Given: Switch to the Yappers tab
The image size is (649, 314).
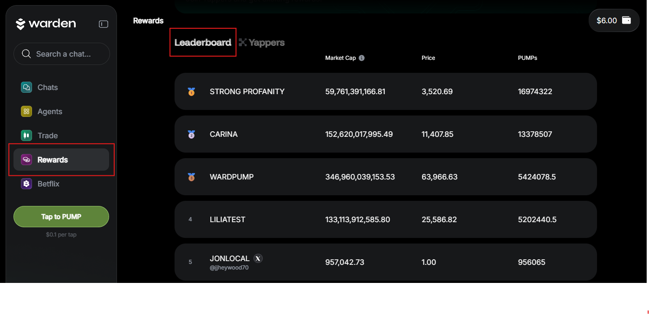Looking at the screenshot, I should 262,43.
